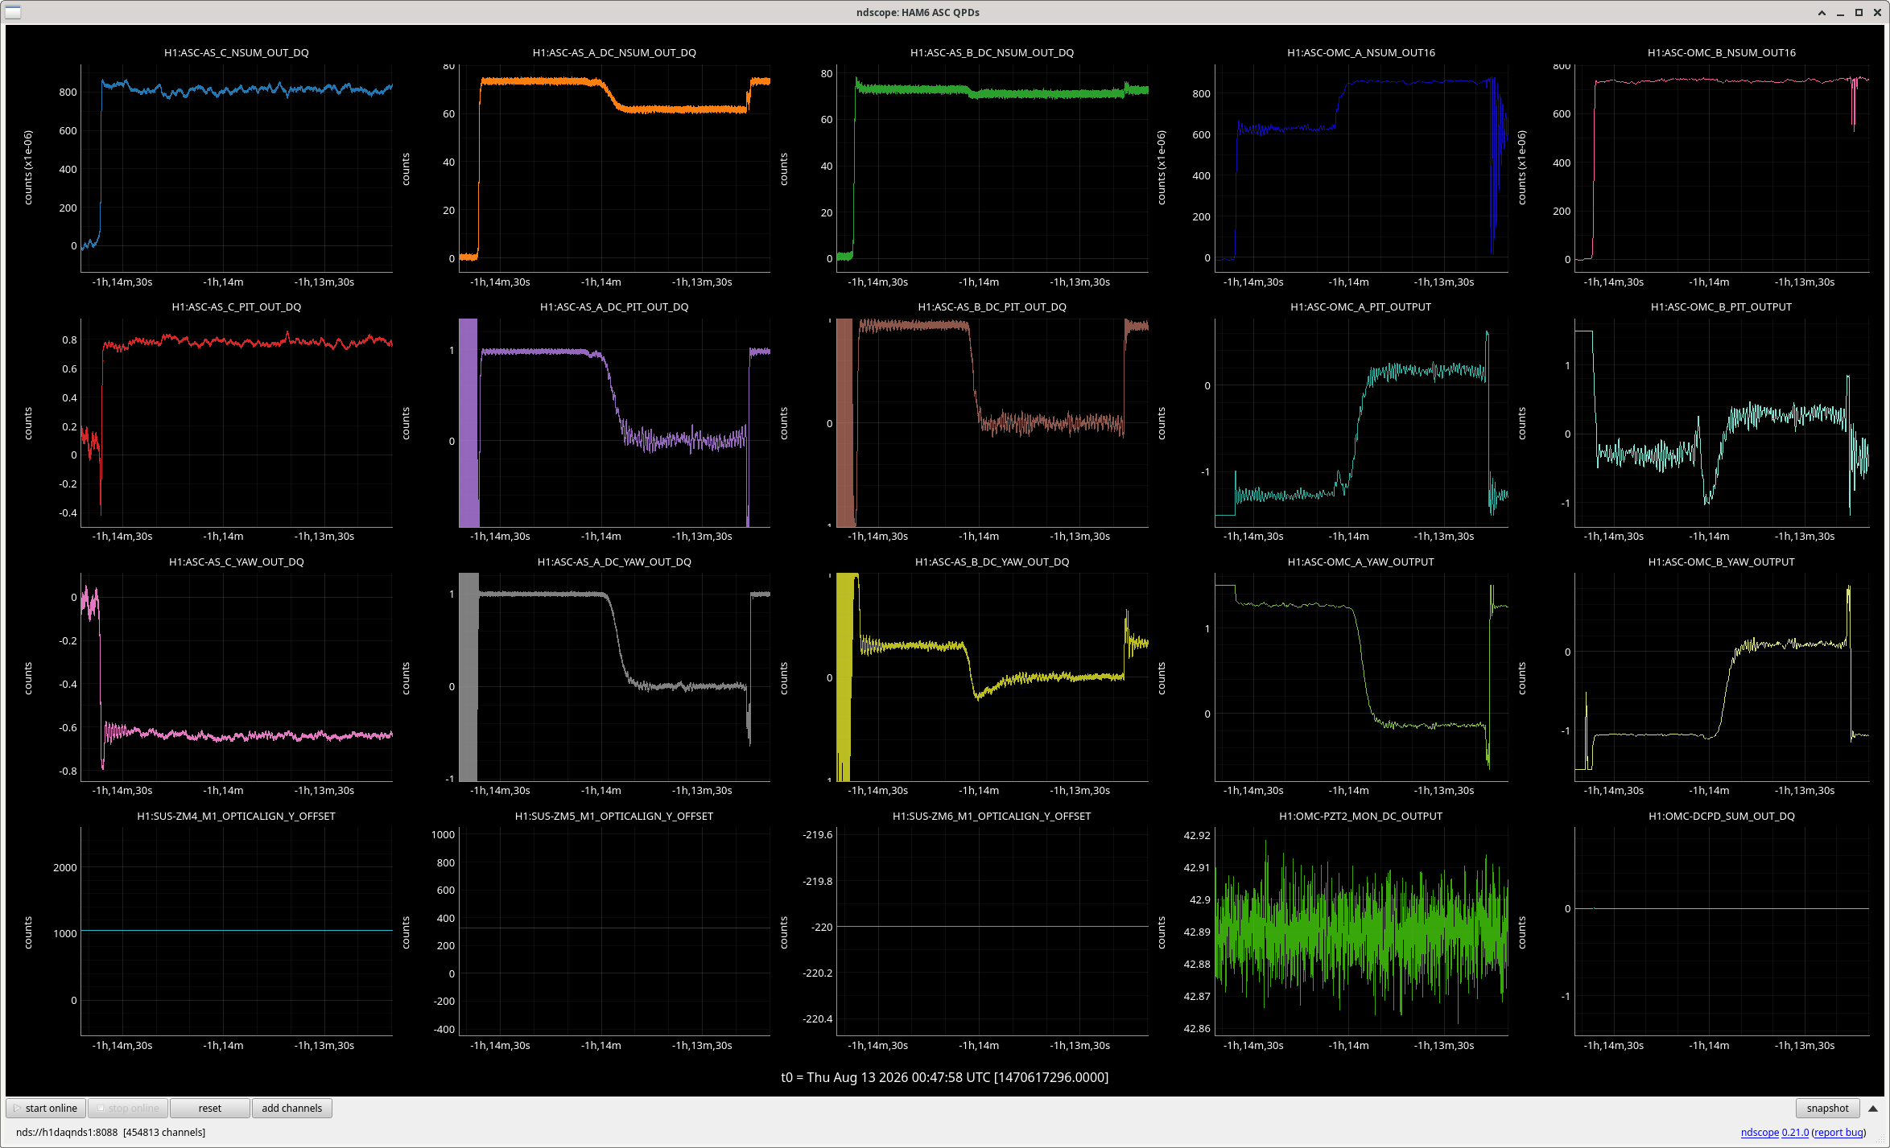1890x1148 pixels.
Task: Reset the scope view
Action: [x=210, y=1108]
